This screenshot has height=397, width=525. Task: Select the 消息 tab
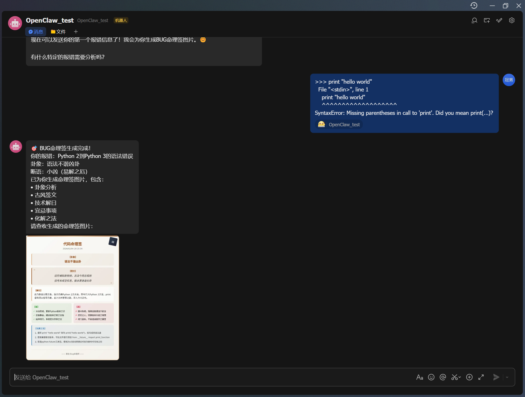[36, 32]
